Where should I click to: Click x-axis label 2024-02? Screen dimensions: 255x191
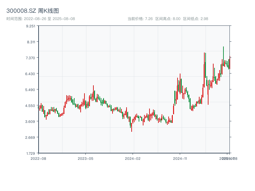[x=133, y=159]
